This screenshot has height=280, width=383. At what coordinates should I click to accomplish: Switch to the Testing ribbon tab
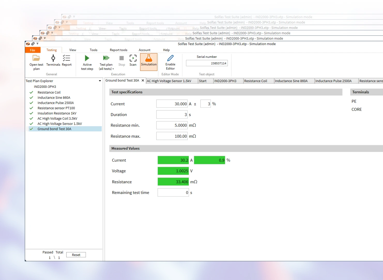[x=51, y=50]
